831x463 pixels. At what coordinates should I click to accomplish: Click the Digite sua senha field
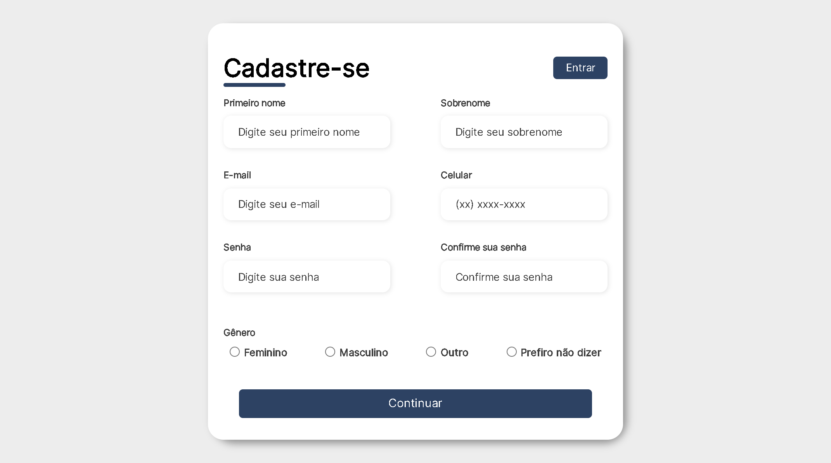(306, 276)
